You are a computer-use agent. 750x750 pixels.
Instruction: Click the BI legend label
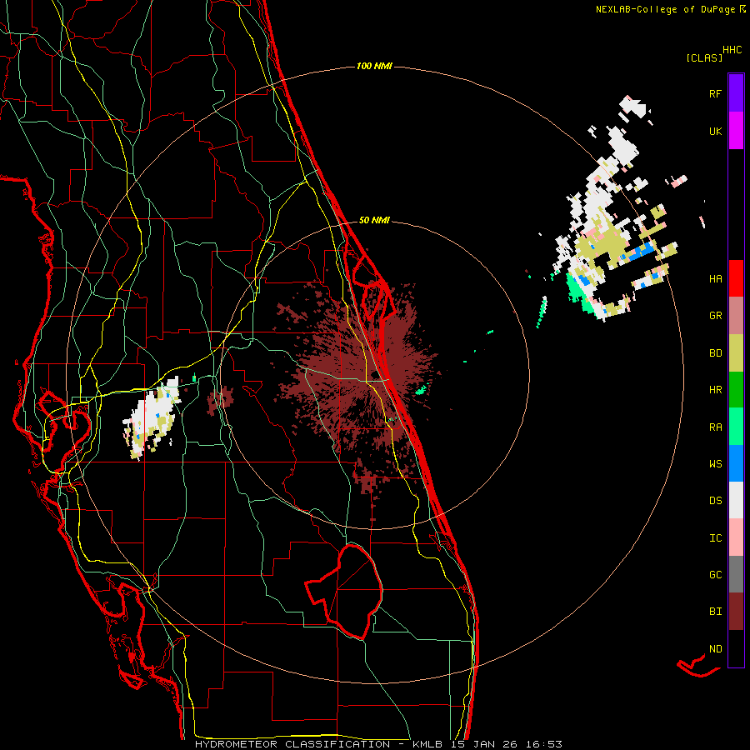coord(715,612)
